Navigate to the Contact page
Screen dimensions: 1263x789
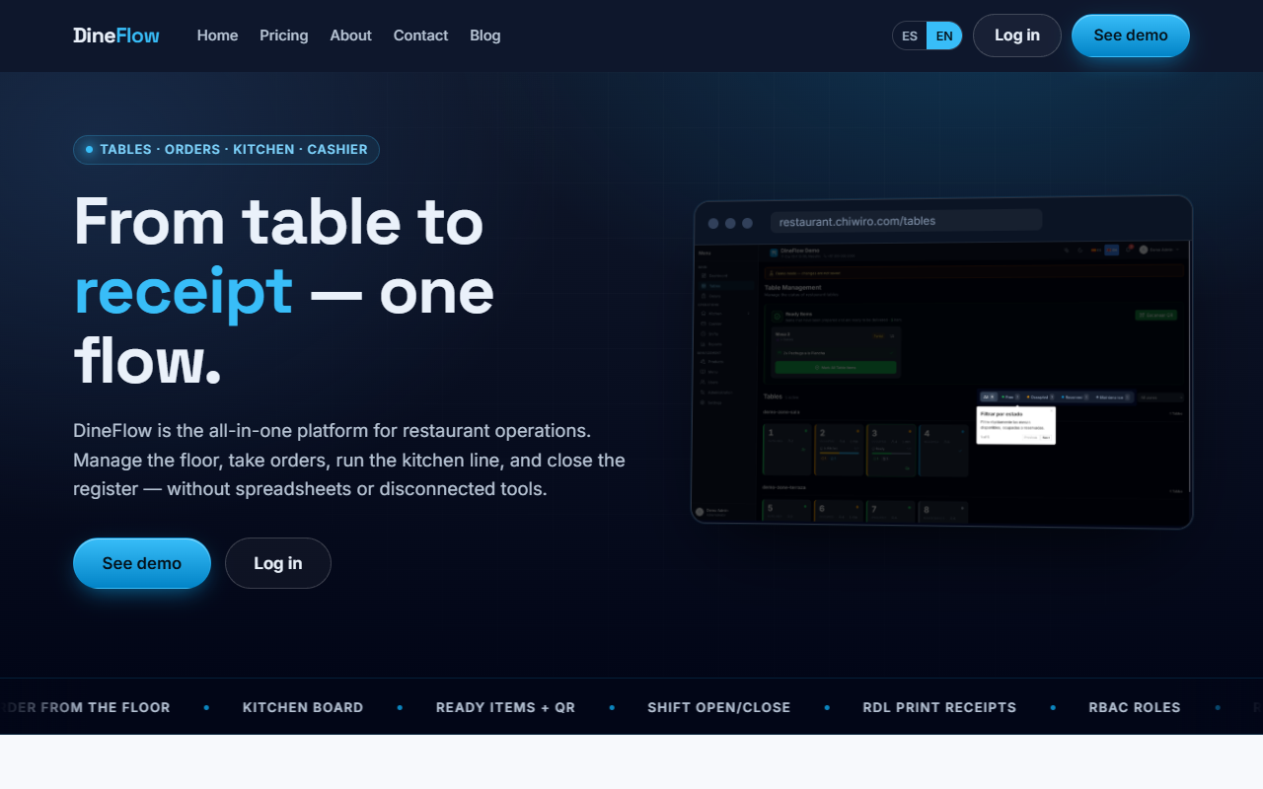[x=420, y=36]
